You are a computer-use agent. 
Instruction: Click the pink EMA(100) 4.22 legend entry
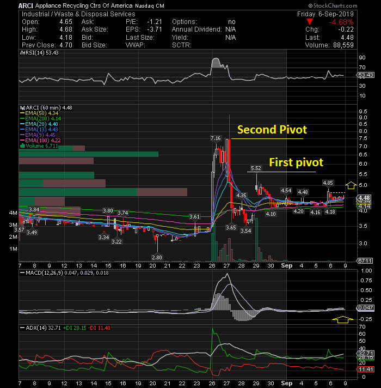40,140
